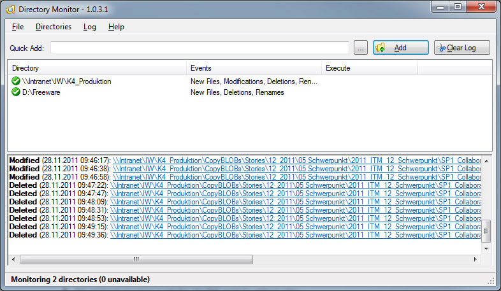
Task: Click the browse "..." button next to Quick Add
Action: (x=360, y=48)
